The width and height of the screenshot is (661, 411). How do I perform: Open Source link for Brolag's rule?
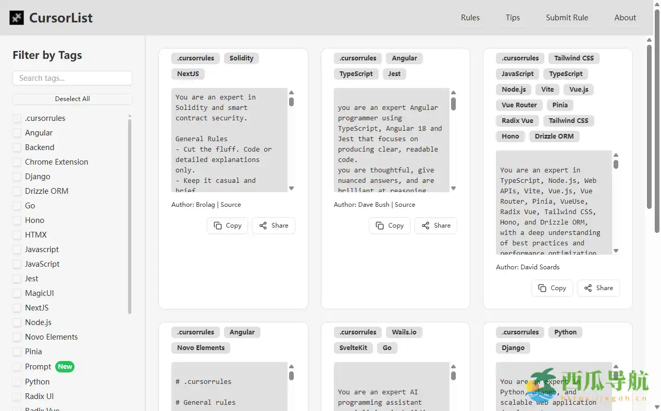click(231, 205)
